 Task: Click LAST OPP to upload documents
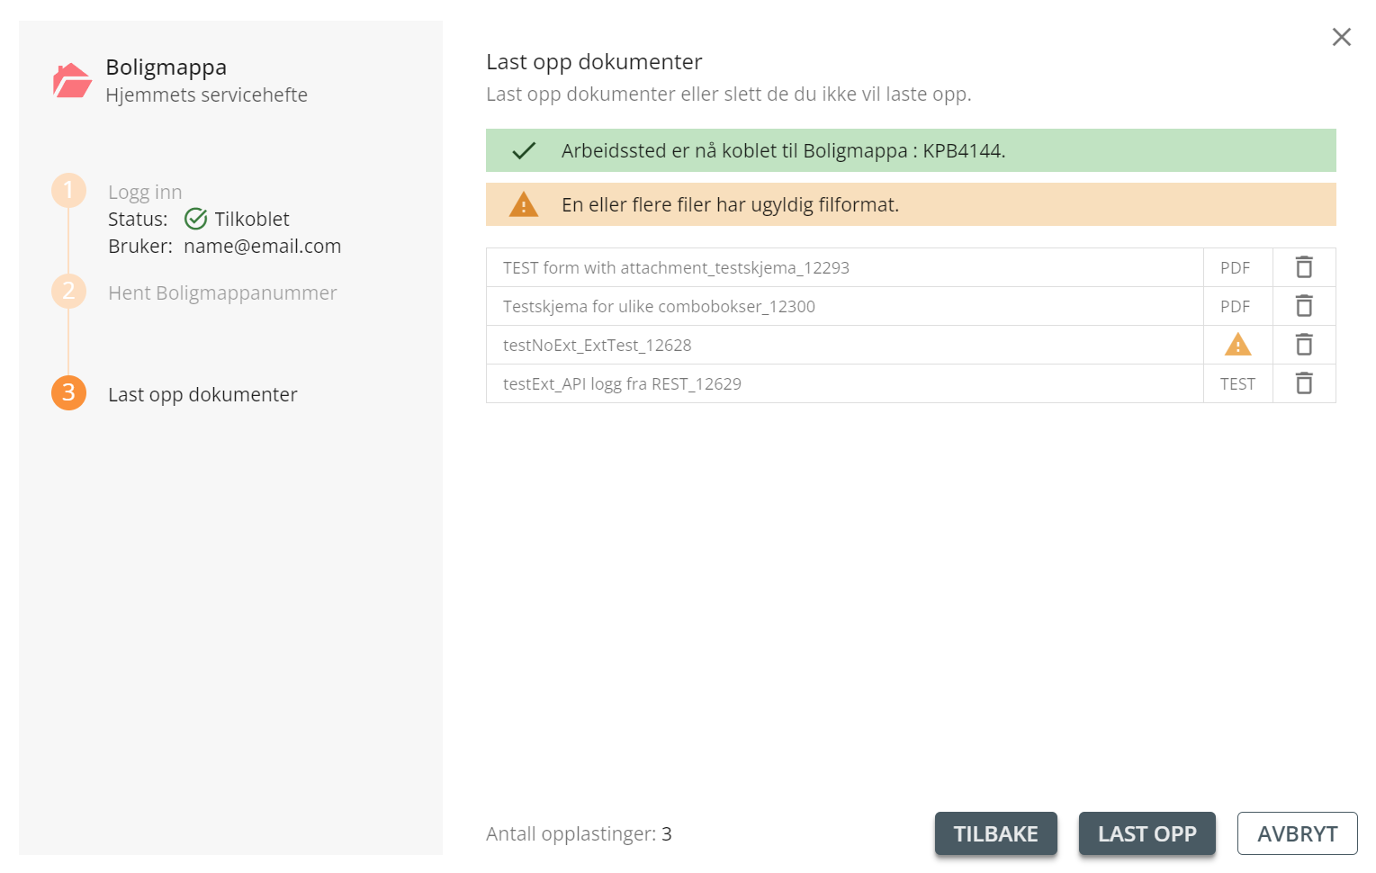(x=1147, y=833)
